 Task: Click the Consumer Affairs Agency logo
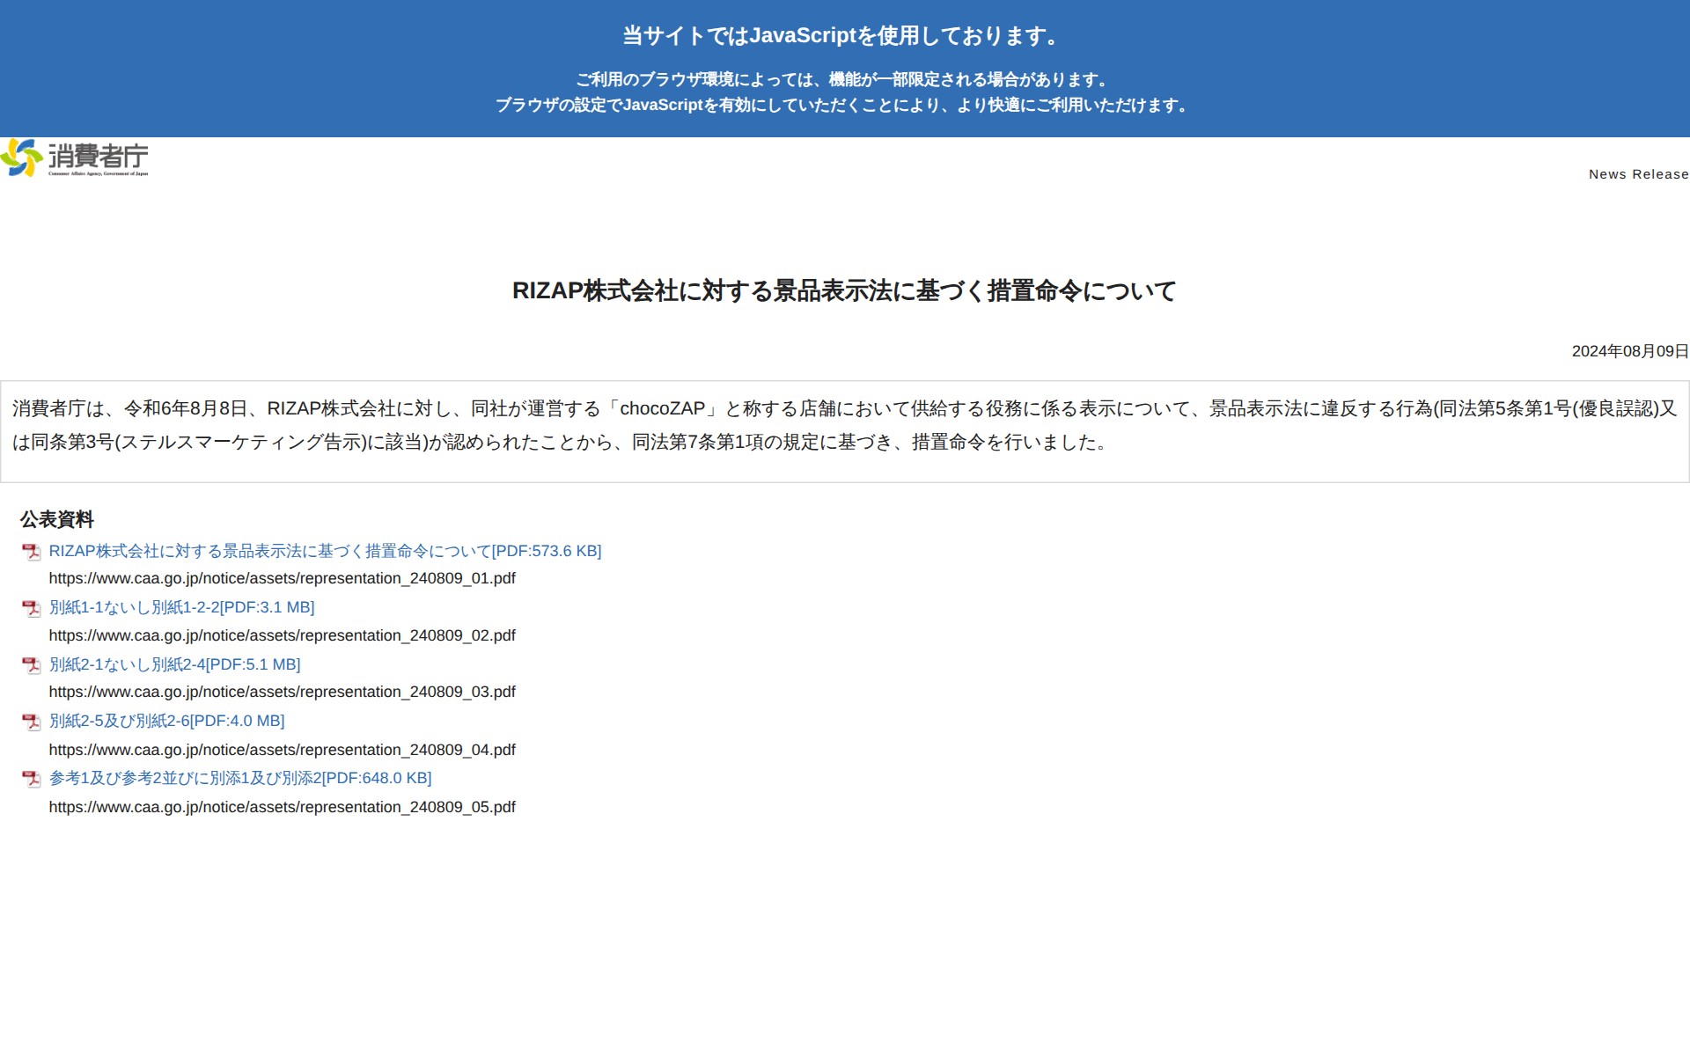(75, 158)
